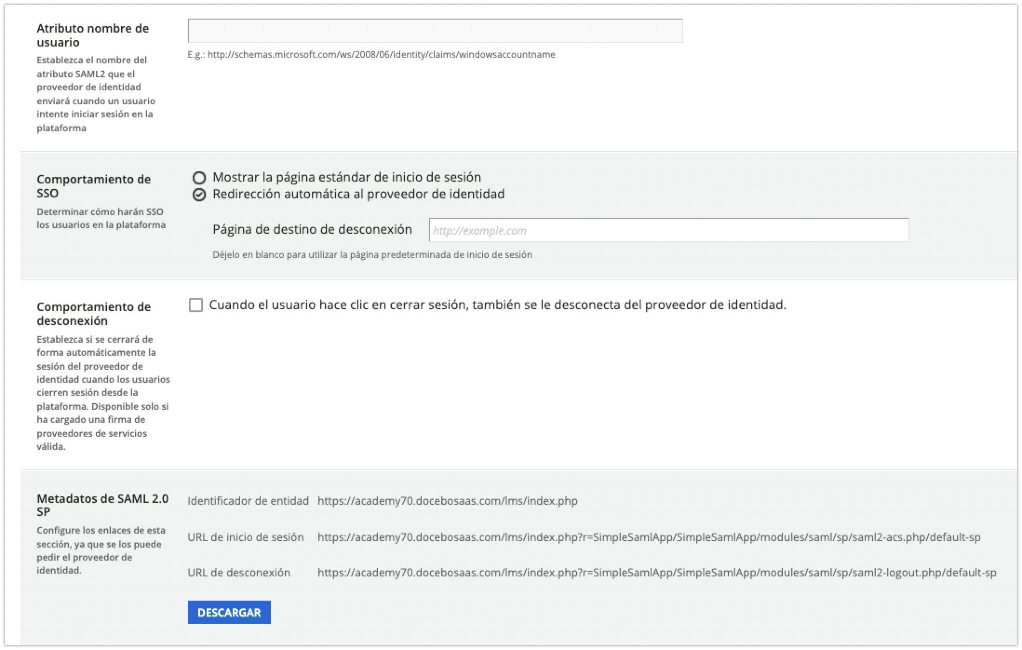
Task: Click the 'Atributo nombre de usuario' input field
Action: pos(435,30)
